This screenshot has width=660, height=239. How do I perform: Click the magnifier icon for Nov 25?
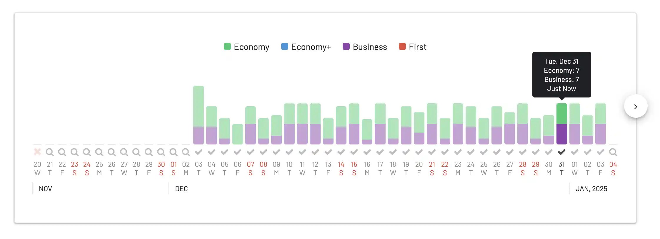coord(99,152)
